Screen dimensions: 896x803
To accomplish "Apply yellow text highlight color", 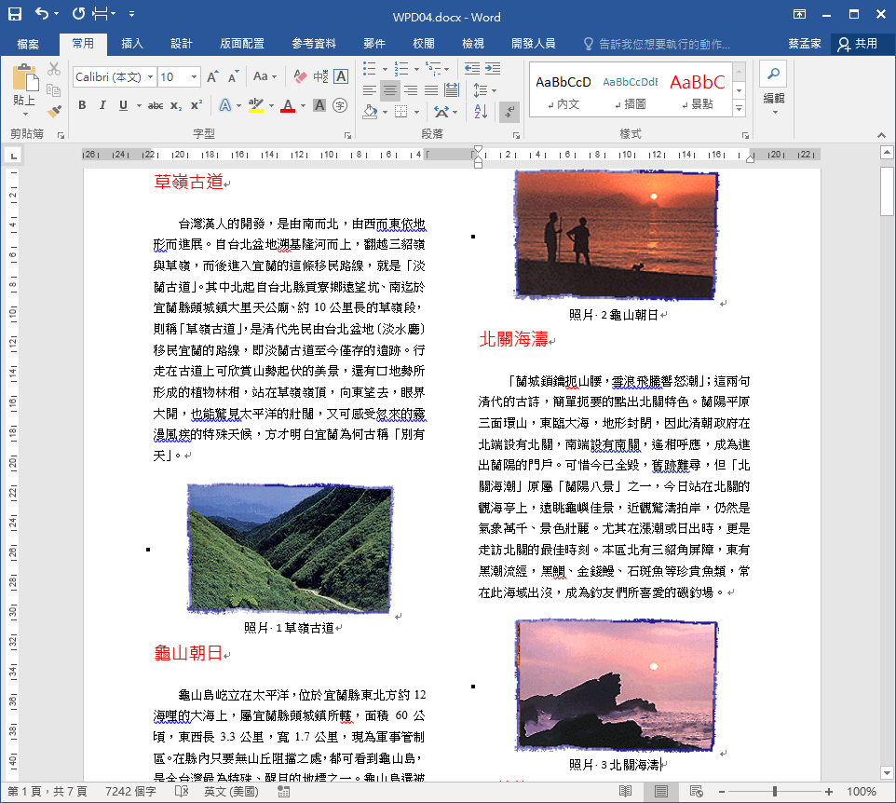I will tap(256, 105).
